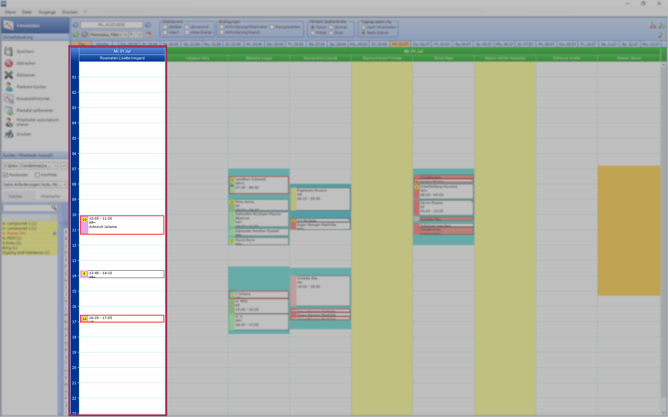Toggle the abwesend checkbox
The width and height of the screenshot is (668, 417).
187,27
